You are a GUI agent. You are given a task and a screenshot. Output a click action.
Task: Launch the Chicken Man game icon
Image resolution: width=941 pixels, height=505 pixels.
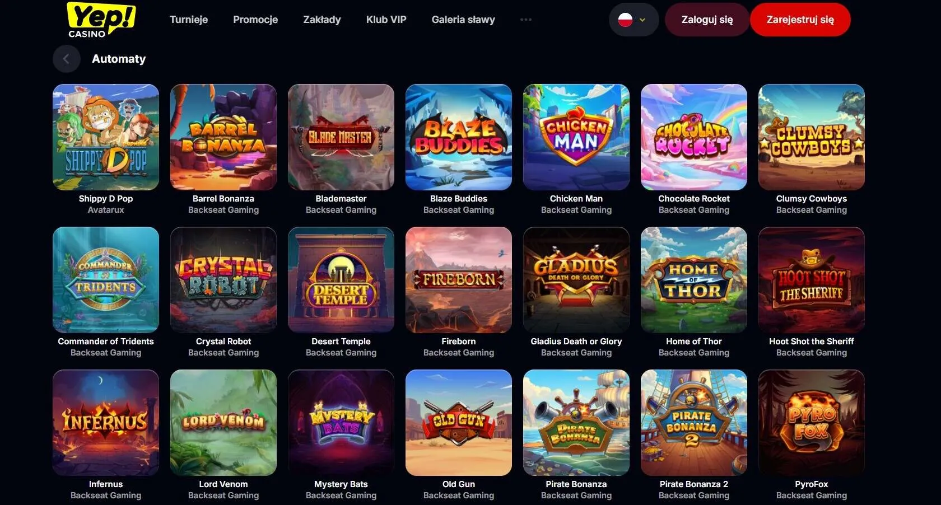[576, 137]
